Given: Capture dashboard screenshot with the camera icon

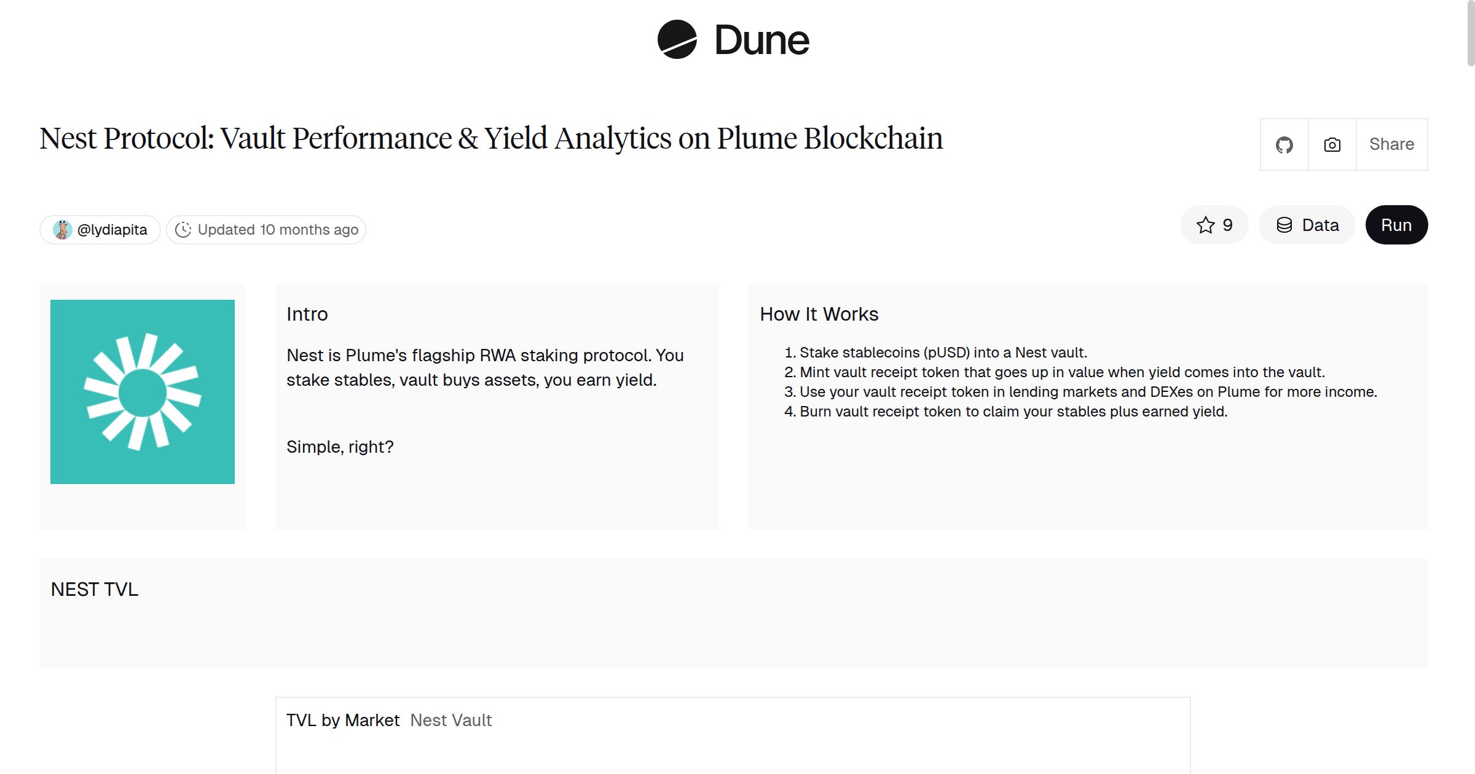Looking at the screenshot, I should click(x=1331, y=144).
